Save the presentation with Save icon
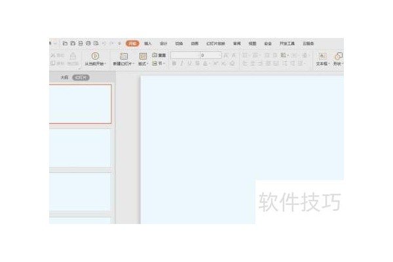The image size is (393, 262). point(73,43)
